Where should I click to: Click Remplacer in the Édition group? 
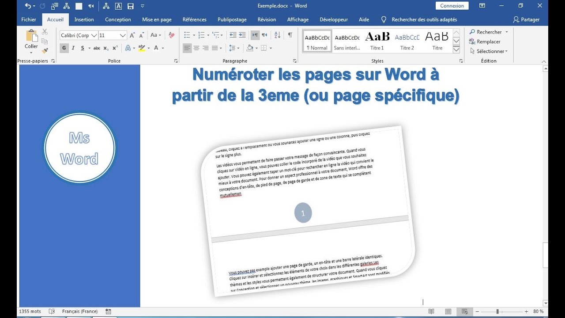click(485, 42)
